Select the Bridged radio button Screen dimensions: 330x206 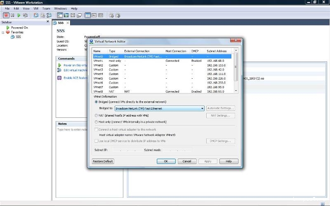click(x=97, y=101)
